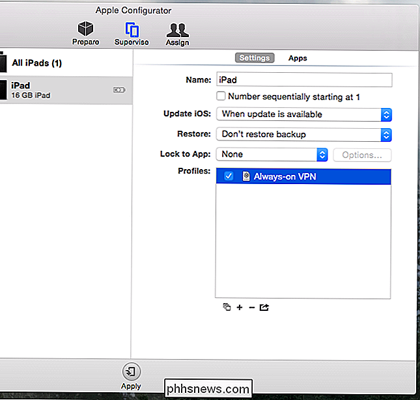Open the Prepare section
This screenshot has height=400, width=420.
pyautogui.click(x=85, y=33)
